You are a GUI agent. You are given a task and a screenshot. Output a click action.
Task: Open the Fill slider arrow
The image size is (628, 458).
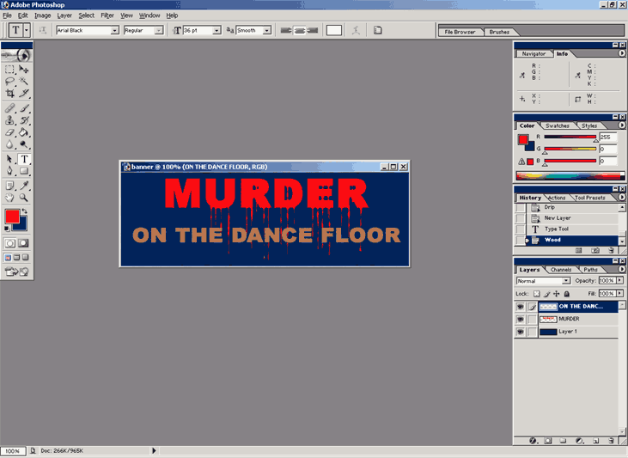[x=620, y=294]
